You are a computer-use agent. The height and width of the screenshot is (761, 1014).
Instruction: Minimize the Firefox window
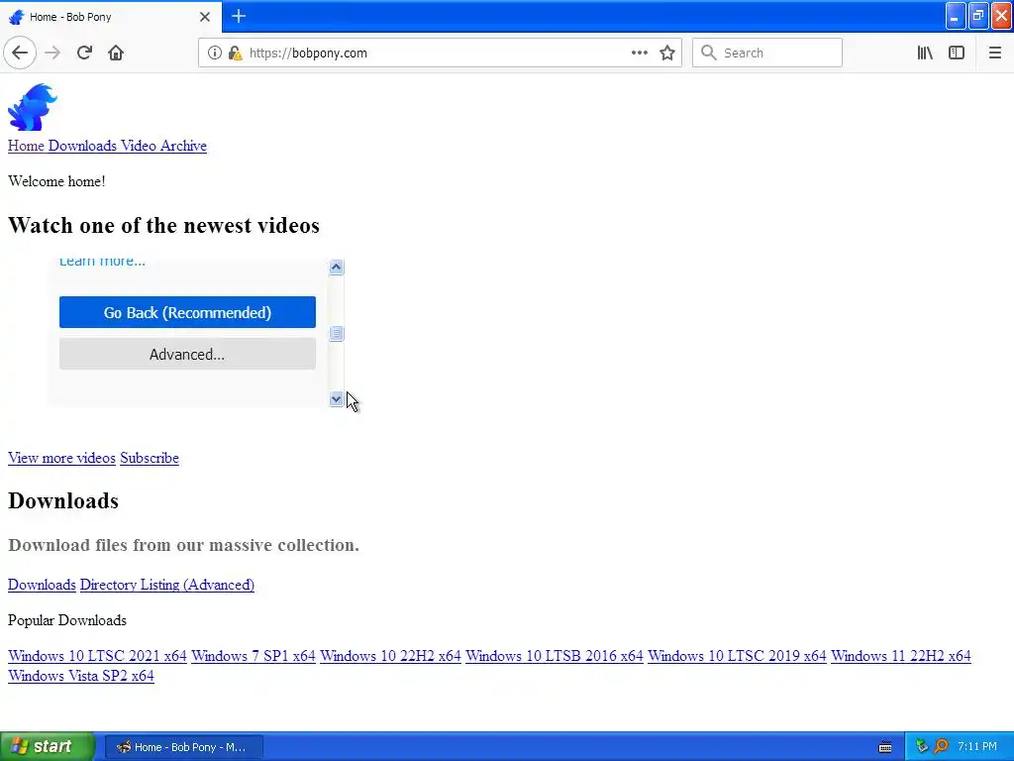pyautogui.click(x=955, y=16)
